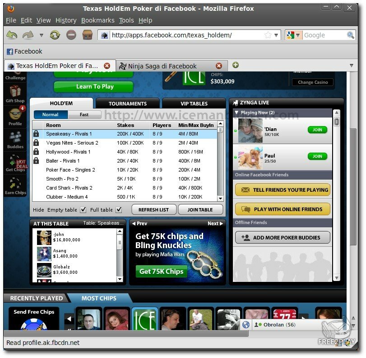This screenshot has width=366, height=358.
Task: Open the History menu
Action: pos(66,21)
